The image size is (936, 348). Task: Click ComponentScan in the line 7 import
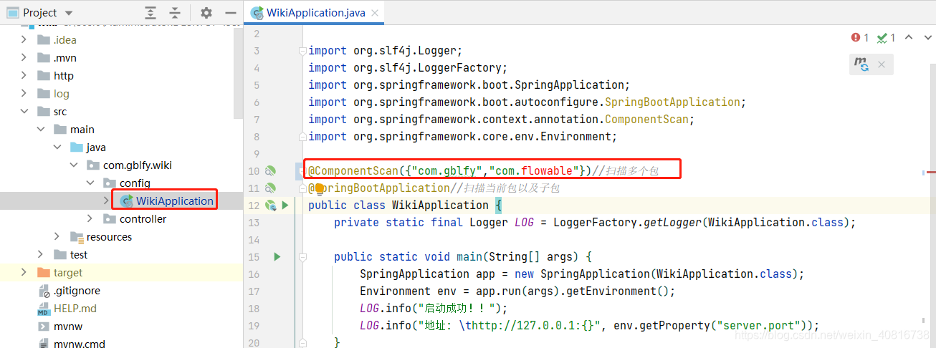647,120
